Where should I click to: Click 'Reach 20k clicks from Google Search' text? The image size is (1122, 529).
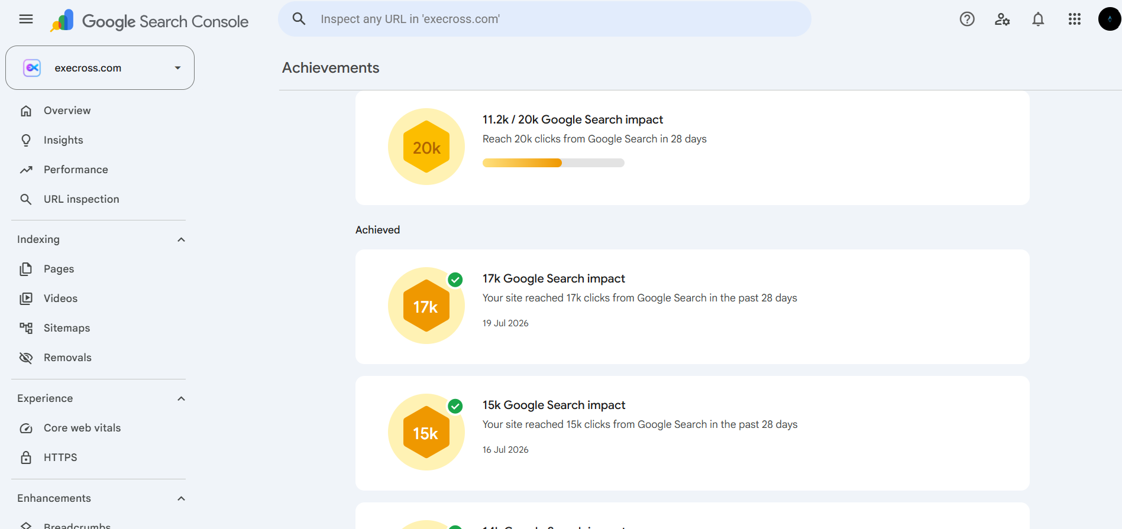click(594, 139)
